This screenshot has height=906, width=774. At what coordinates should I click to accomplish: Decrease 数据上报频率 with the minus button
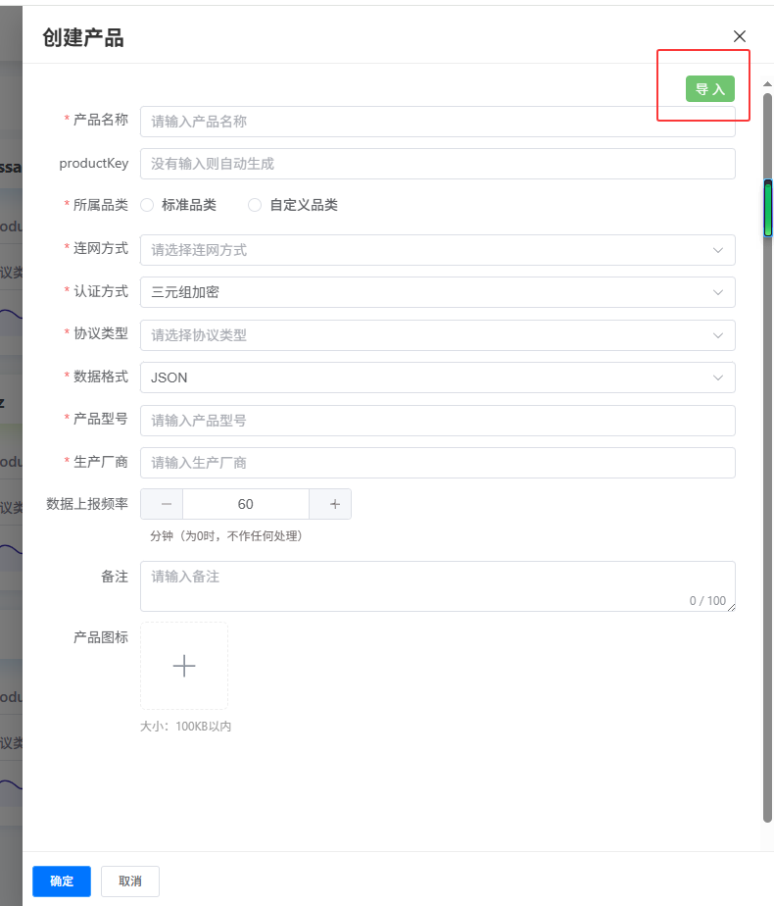[163, 504]
